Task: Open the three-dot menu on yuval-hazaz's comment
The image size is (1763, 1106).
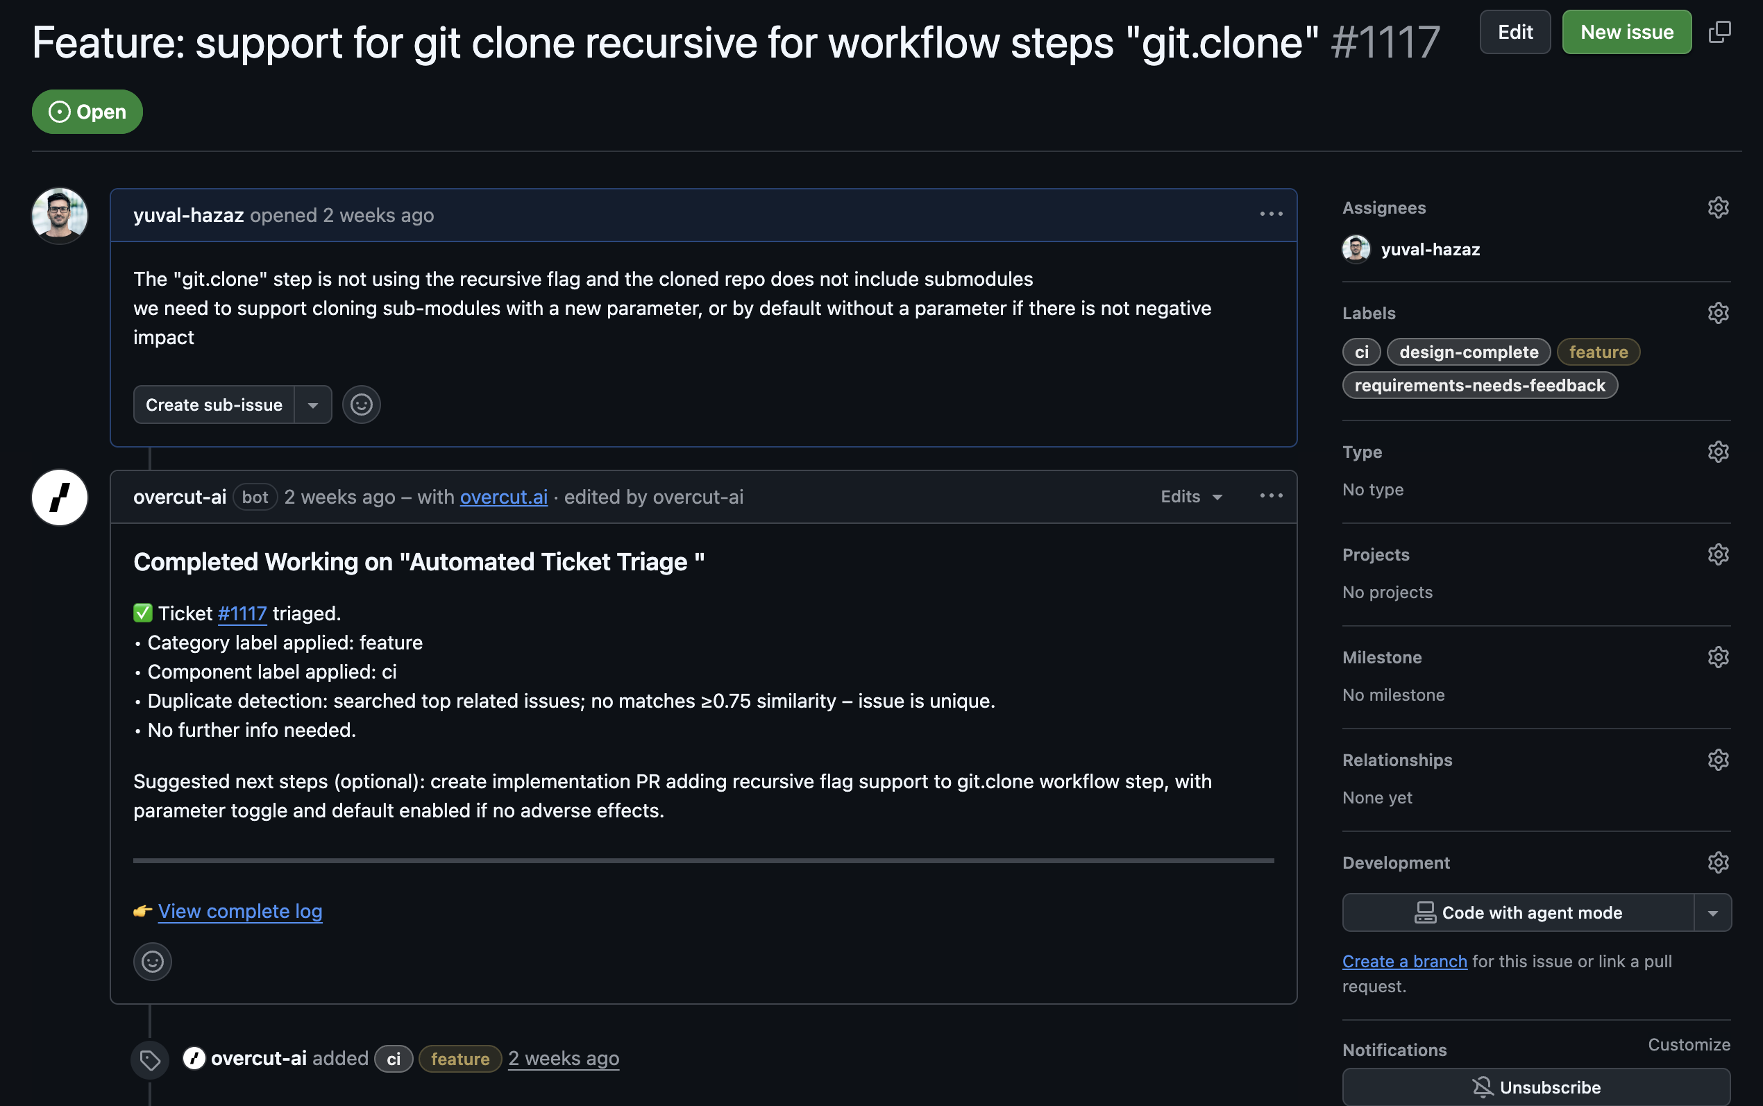Action: tap(1271, 214)
